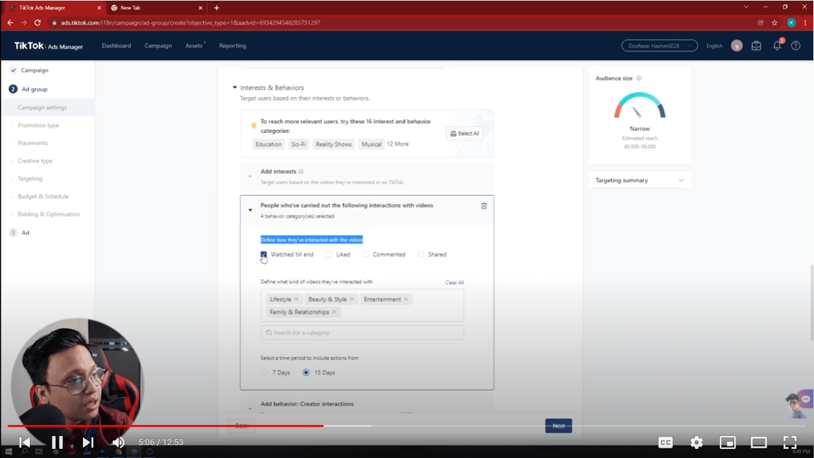Screen dimensions: 814x458
Task: Click the Clear All link
Action: tap(454, 282)
